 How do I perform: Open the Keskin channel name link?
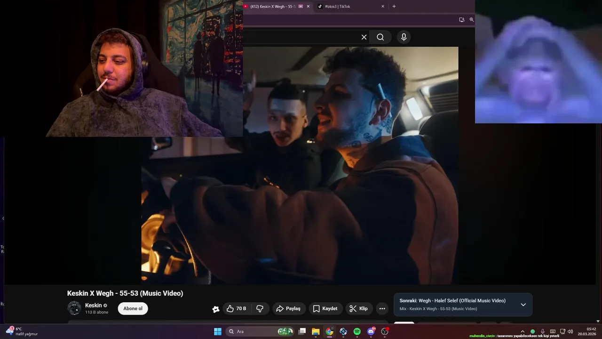tap(93, 305)
